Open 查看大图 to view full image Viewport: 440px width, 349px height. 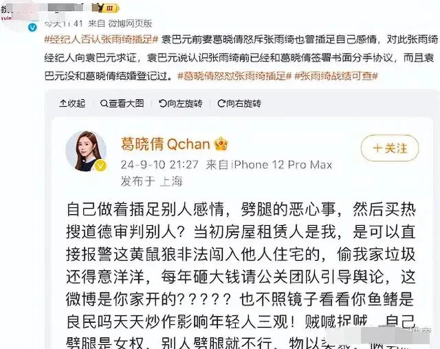[x=122, y=104]
